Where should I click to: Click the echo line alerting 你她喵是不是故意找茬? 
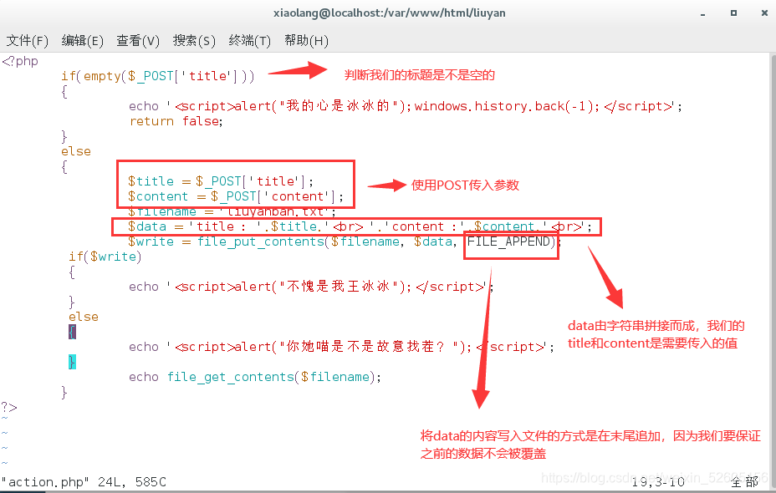[341, 347]
